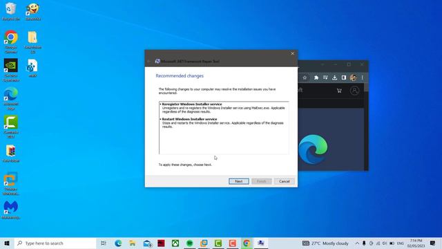Switch to repair tool taskbar icon
The image size is (442, 249).
[x=261, y=243]
